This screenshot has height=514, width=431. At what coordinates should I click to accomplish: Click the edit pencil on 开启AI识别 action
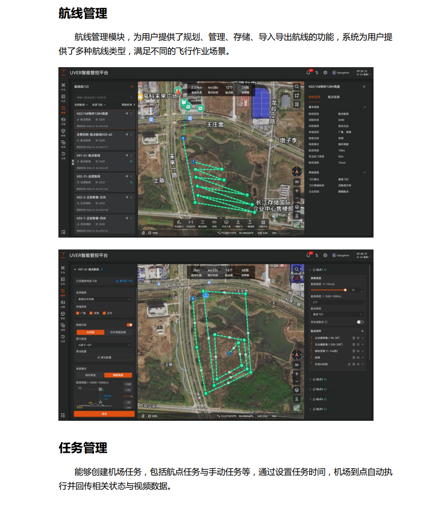coord(349,364)
